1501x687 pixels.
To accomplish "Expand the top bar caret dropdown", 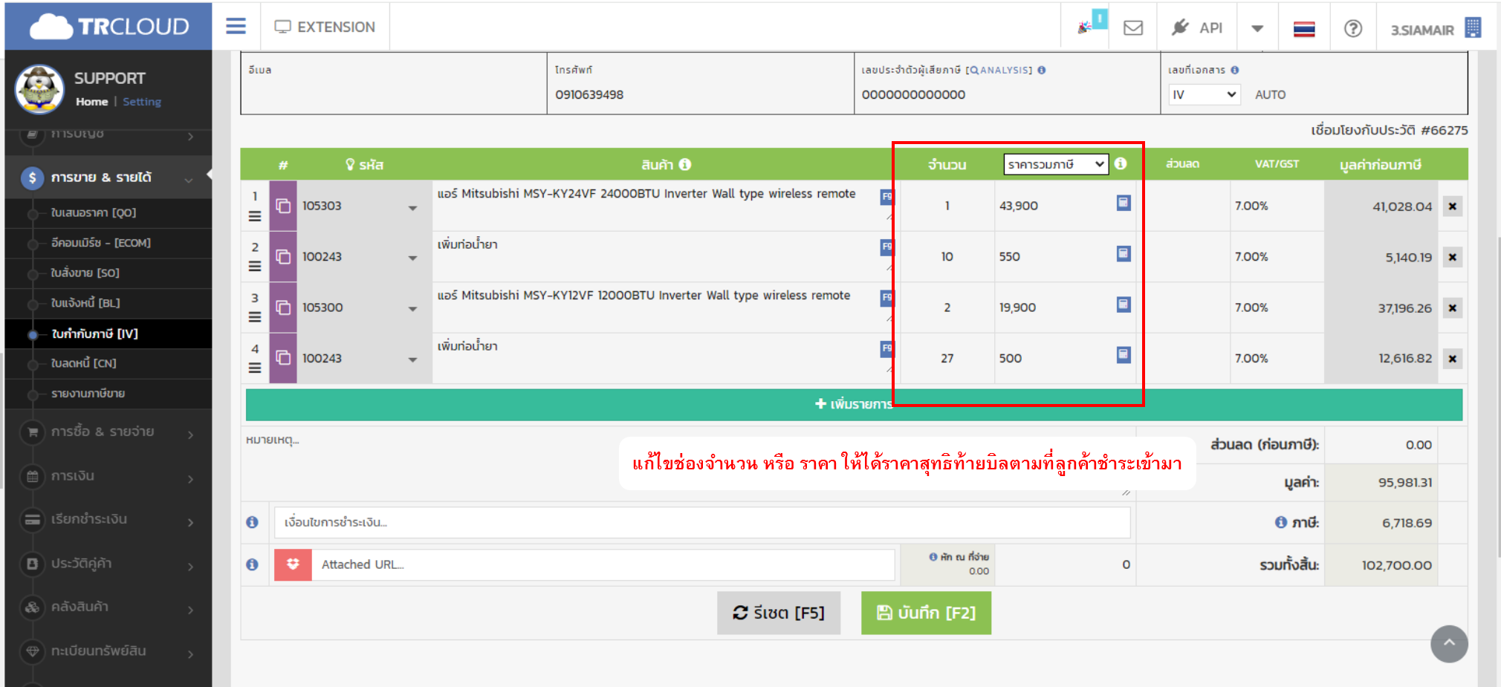I will click(x=1257, y=28).
